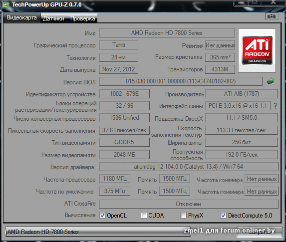Toggle the CUDA checkbox

[144, 216]
